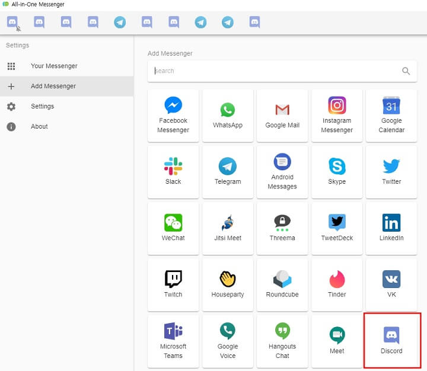Open Settings entry with gear icon
The width and height of the screenshot is (427, 371).
(x=66, y=107)
